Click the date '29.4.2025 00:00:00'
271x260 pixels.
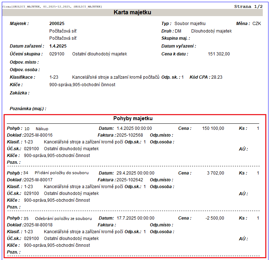point(135,173)
